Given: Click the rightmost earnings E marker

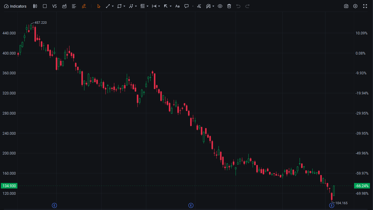Looking at the screenshot, I should click(x=332, y=205).
